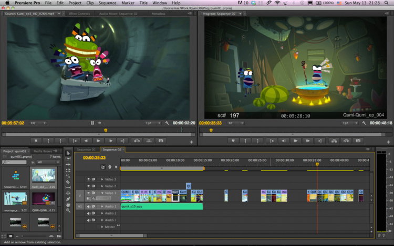Select the Selection arrow tool
Image resolution: width=394 pixels, height=246 pixels.
[68, 153]
